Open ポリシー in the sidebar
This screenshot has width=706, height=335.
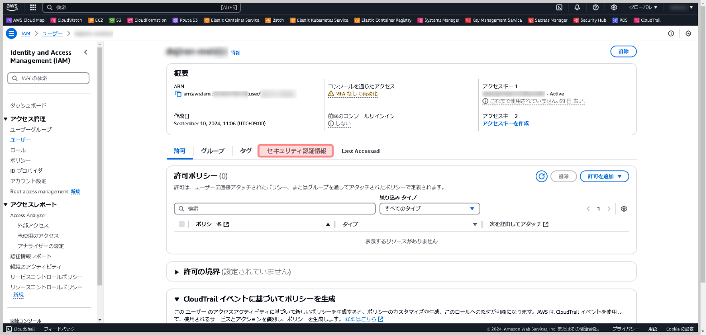pos(21,160)
